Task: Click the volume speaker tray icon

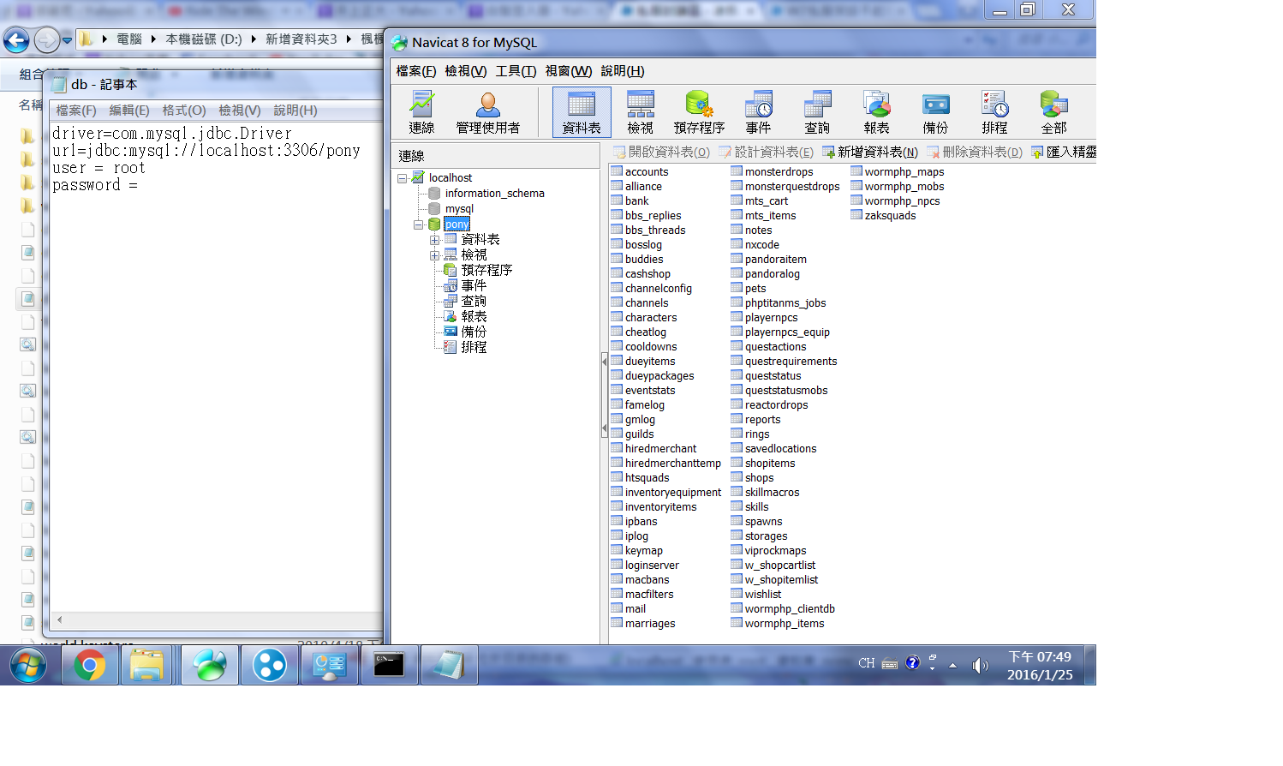Action: 980,665
